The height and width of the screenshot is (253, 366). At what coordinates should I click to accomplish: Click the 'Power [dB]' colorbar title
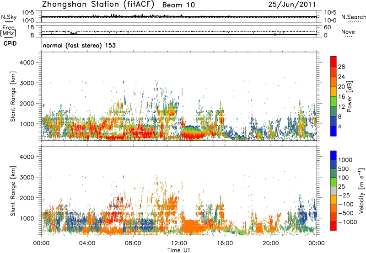click(349, 96)
